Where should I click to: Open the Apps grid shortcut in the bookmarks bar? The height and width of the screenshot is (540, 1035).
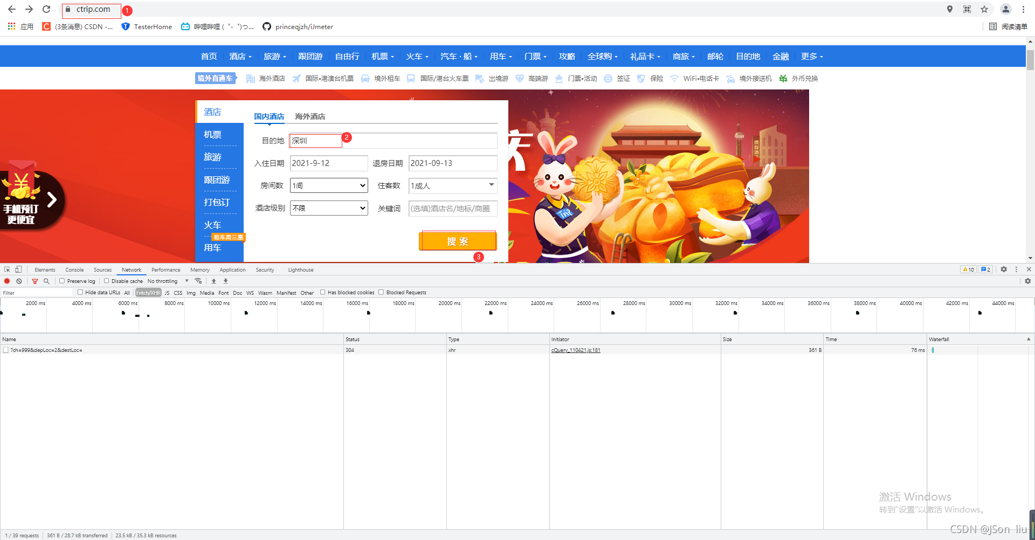[20, 26]
